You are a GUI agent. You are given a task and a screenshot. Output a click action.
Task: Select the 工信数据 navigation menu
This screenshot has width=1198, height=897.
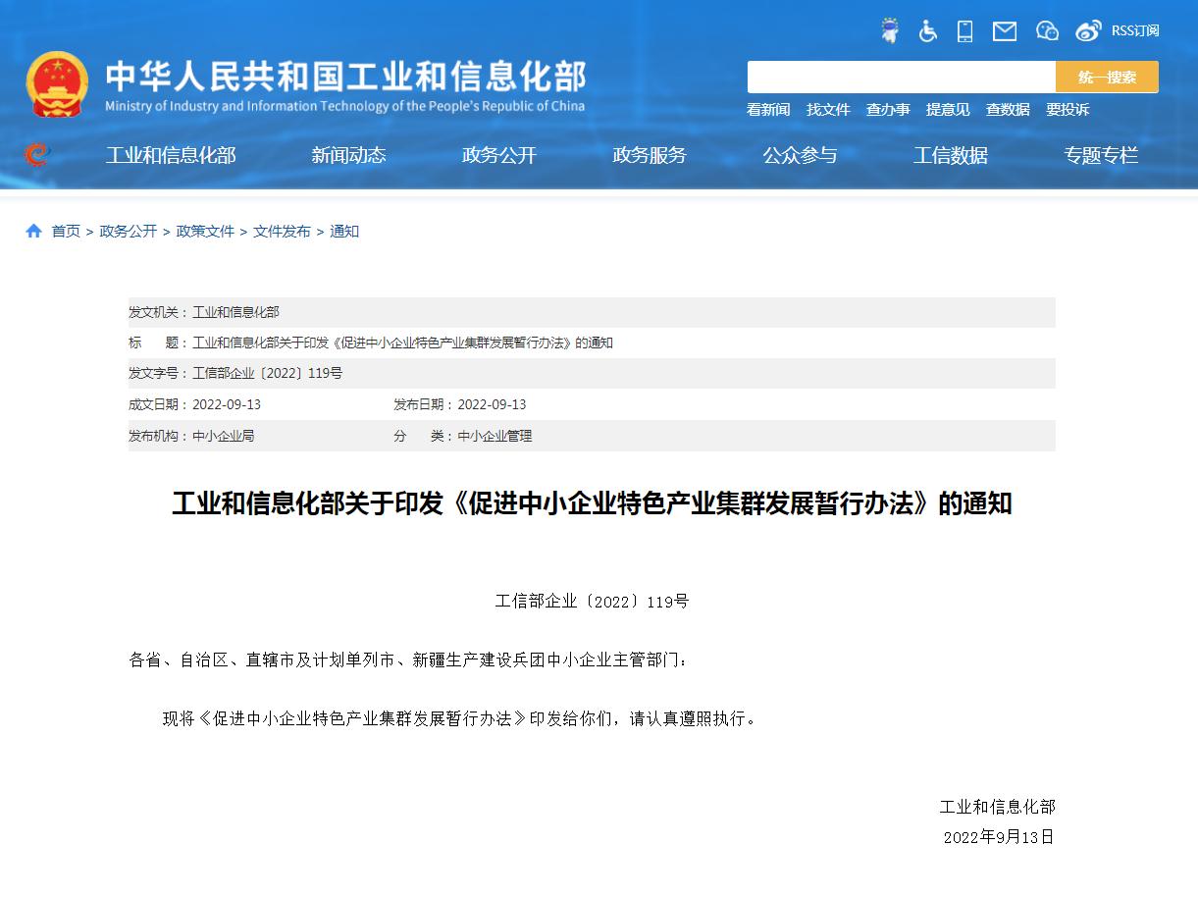(951, 155)
